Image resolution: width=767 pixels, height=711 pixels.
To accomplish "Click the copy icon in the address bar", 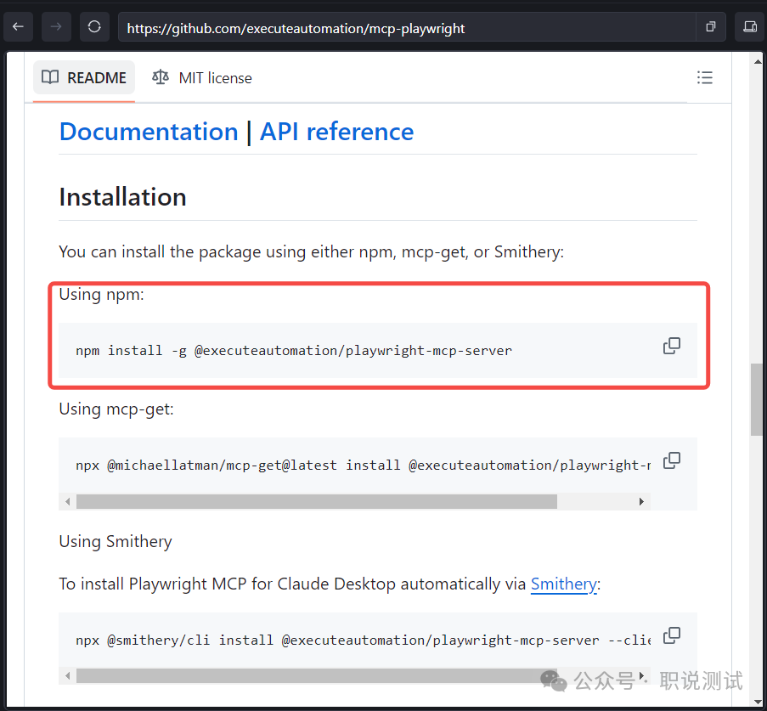I will (711, 27).
